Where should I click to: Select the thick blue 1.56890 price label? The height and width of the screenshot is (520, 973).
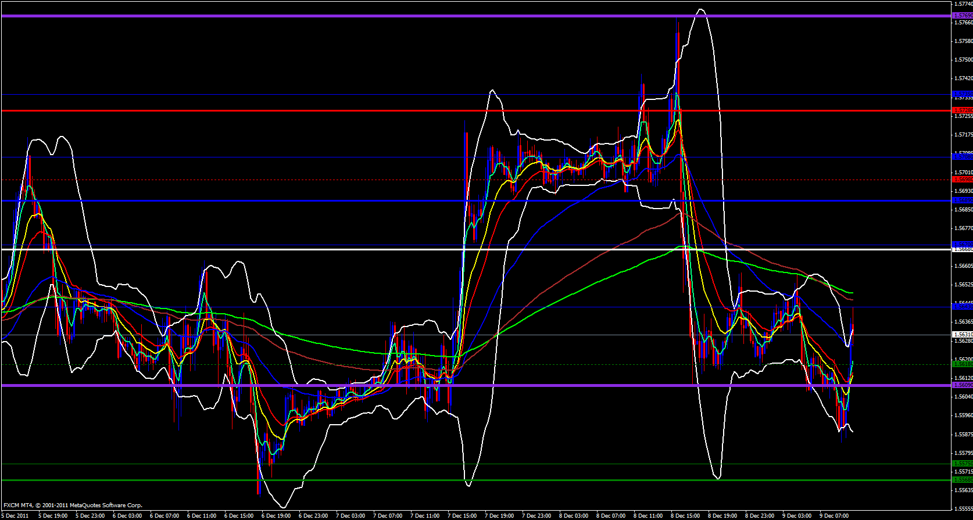pos(962,200)
